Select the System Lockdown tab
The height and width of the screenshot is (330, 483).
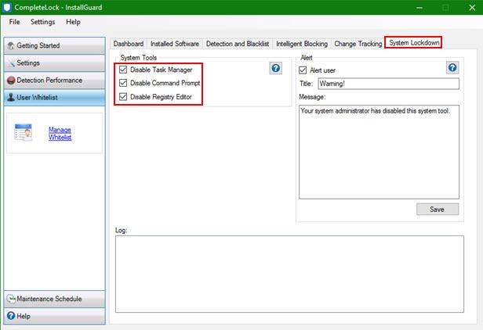click(x=414, y=43)
